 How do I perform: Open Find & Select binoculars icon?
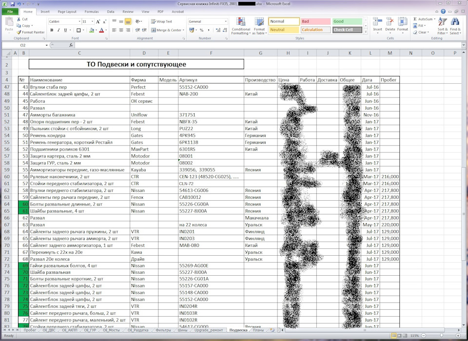(455, 22)
